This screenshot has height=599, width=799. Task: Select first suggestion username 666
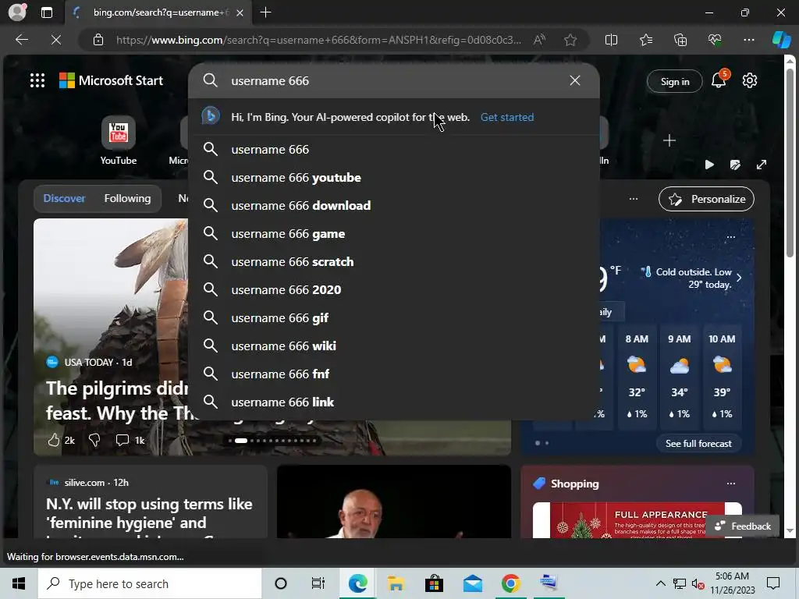394,149
